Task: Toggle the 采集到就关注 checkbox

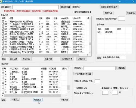Action: click(x=75, y=88)
